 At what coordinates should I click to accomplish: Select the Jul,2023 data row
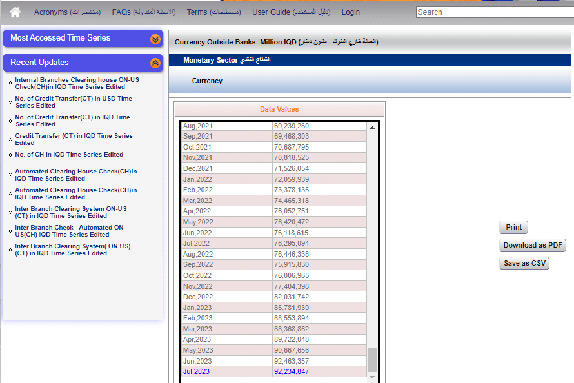tap(273, 372)
